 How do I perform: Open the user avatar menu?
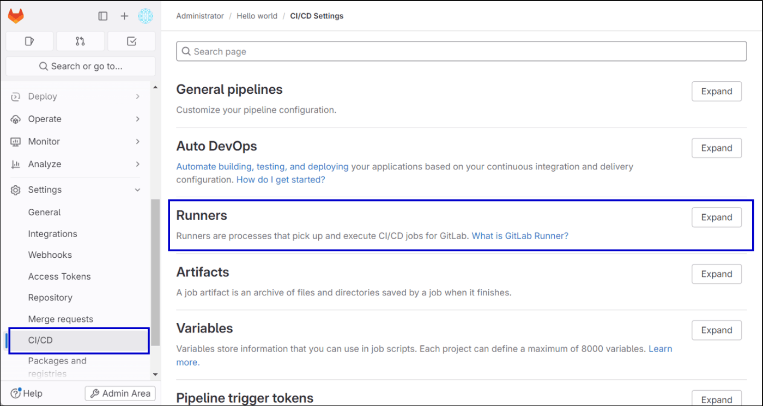click(146, 16)
